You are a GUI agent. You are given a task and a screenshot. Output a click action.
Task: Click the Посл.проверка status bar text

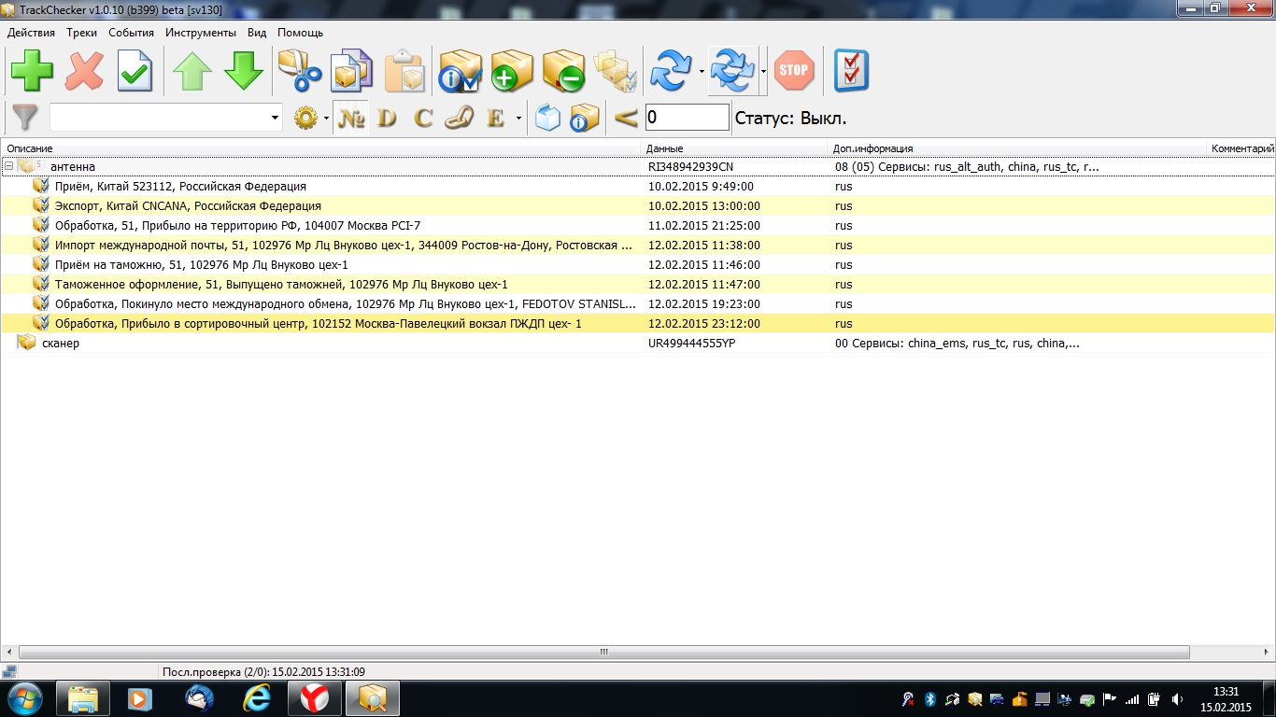point(263,672)
